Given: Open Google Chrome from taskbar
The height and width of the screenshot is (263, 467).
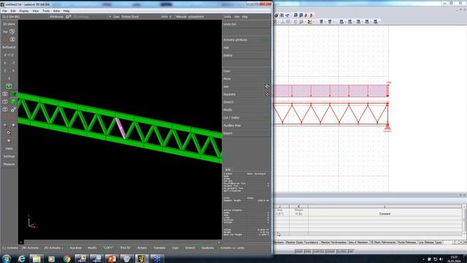Looking at the screenshot, I should [66, 259].
